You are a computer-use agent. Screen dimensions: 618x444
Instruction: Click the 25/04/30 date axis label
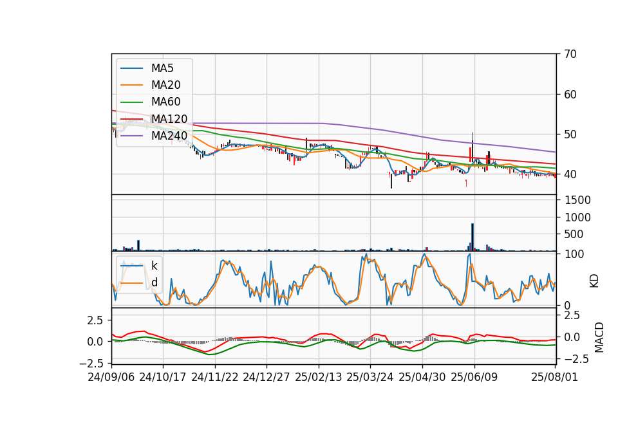[x=422, y=377]
